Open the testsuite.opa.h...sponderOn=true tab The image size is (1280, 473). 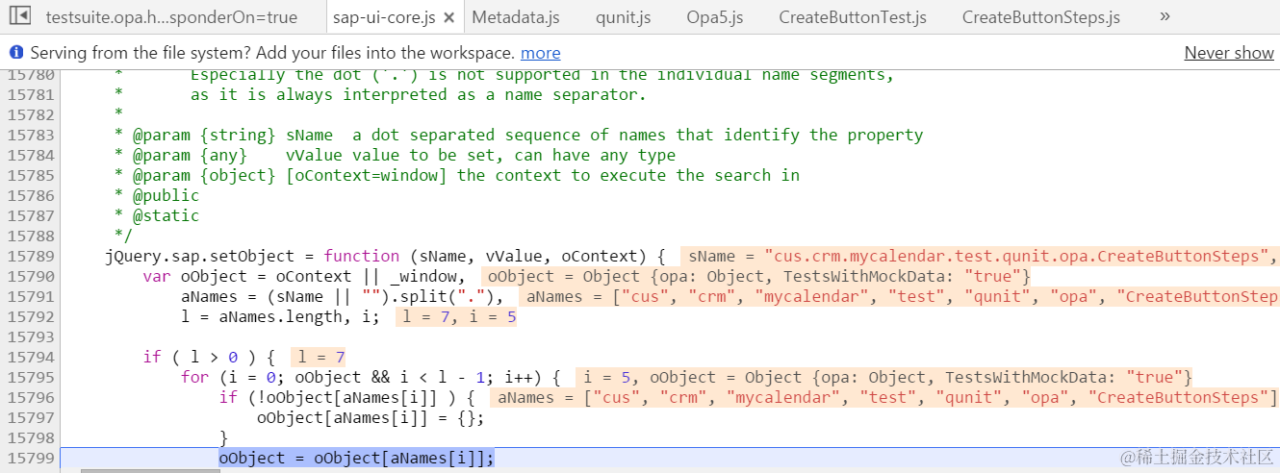pyautogui.click(x=171, y=17)
